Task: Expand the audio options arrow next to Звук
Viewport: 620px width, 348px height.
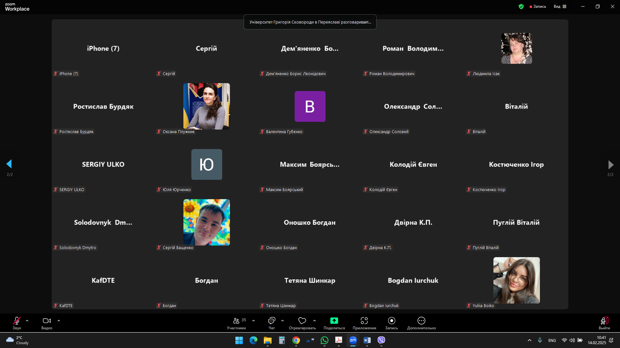Action: (27, 321)
